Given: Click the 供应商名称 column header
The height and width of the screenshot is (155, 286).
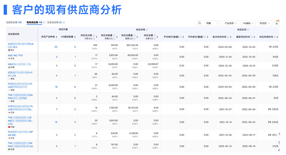Looking at the screenshot, I should coord(14,34).
